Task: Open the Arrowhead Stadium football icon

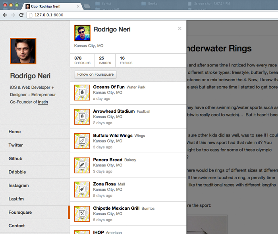Action: [x=82, y=117]
